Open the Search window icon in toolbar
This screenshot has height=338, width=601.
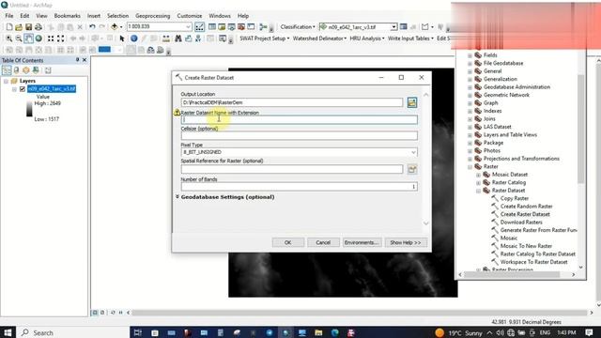[x=231, y=27]
